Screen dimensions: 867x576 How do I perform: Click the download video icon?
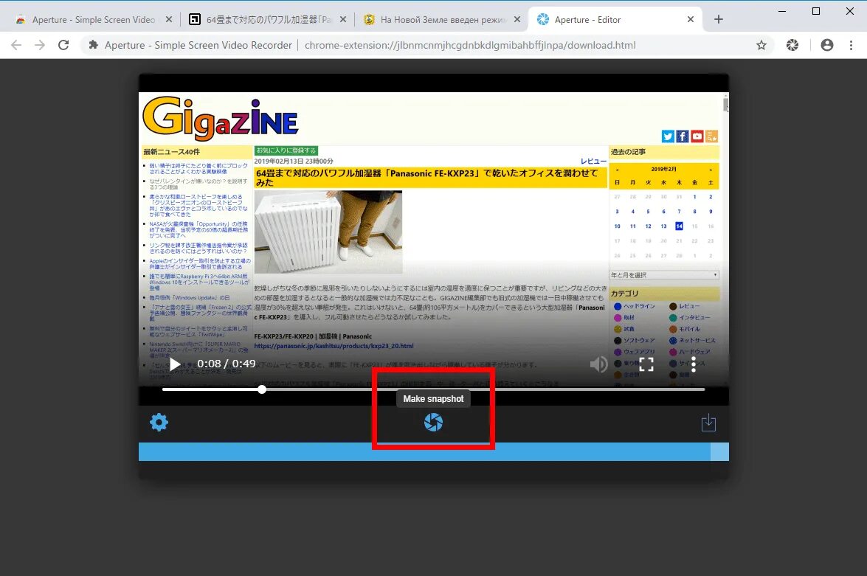(x=708, y=423)
